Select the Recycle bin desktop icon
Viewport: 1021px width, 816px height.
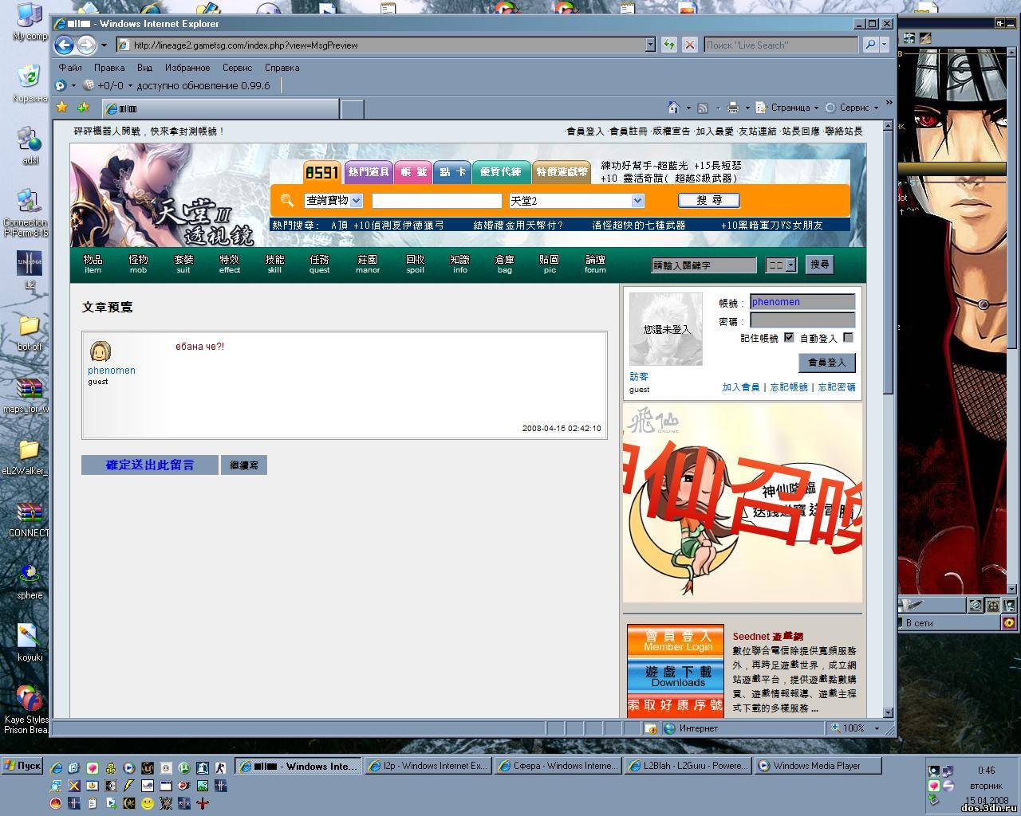30,84
